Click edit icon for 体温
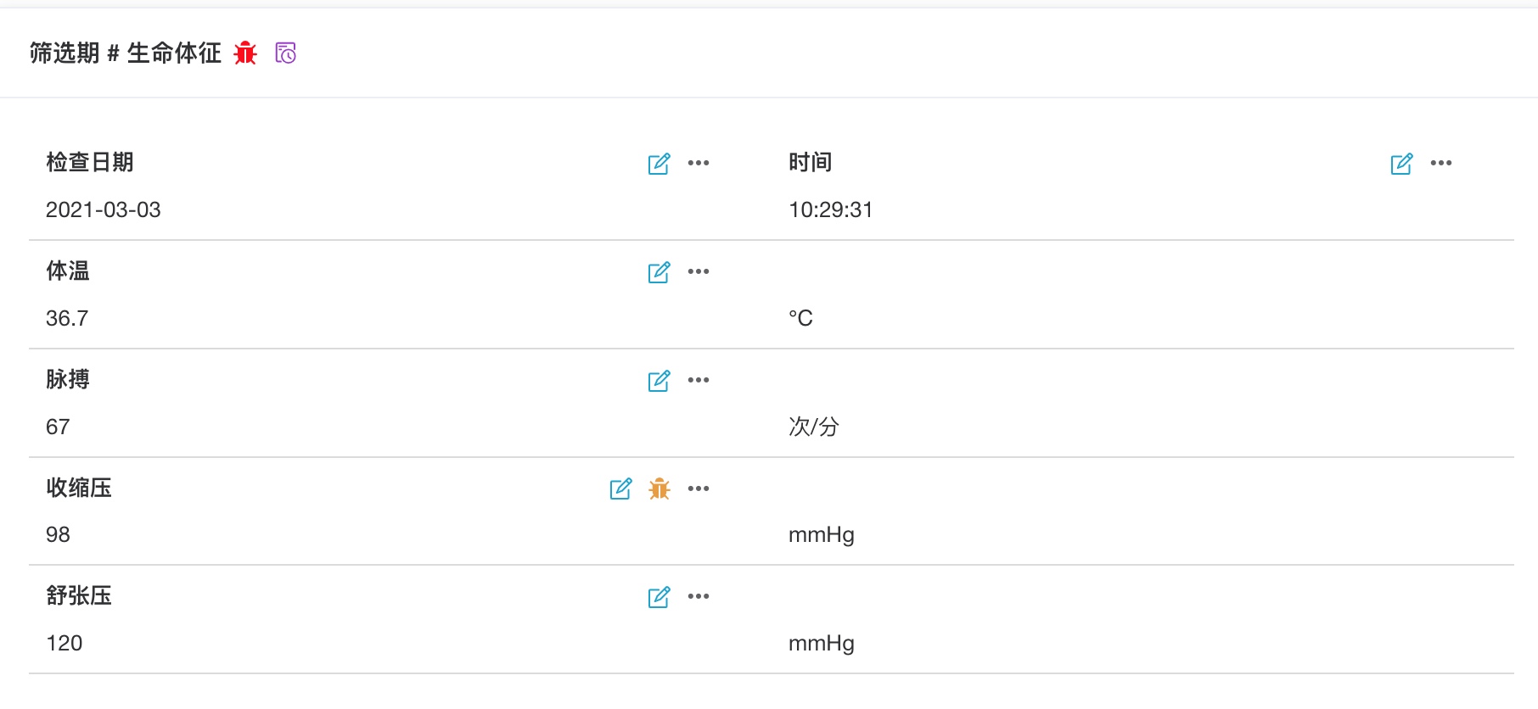The width and height of the screenshot is (1538, 709). tap(659, 272)
